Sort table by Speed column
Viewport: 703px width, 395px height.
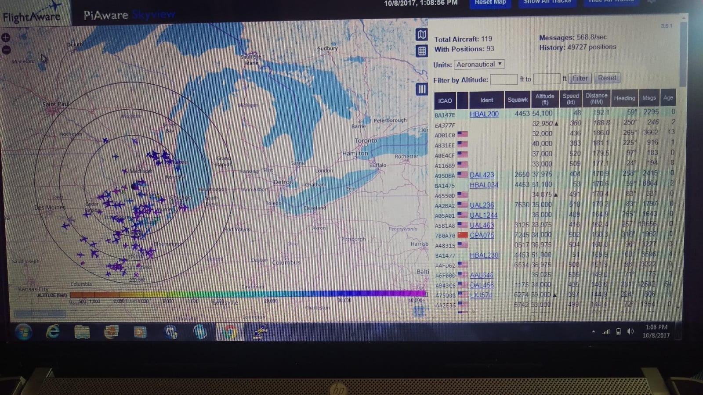point(571,99)
